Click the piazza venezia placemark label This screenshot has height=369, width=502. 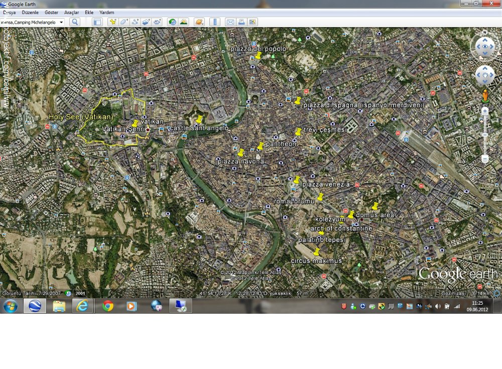click(326, 185)
